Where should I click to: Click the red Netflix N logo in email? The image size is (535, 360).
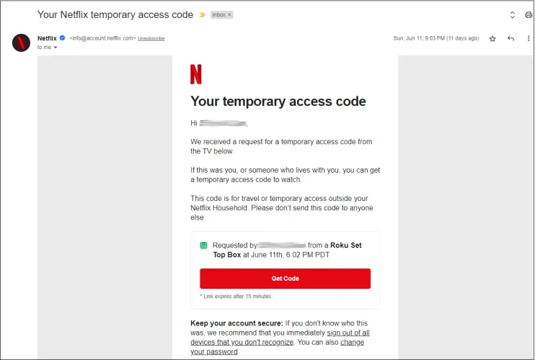[x=195, y=74]
